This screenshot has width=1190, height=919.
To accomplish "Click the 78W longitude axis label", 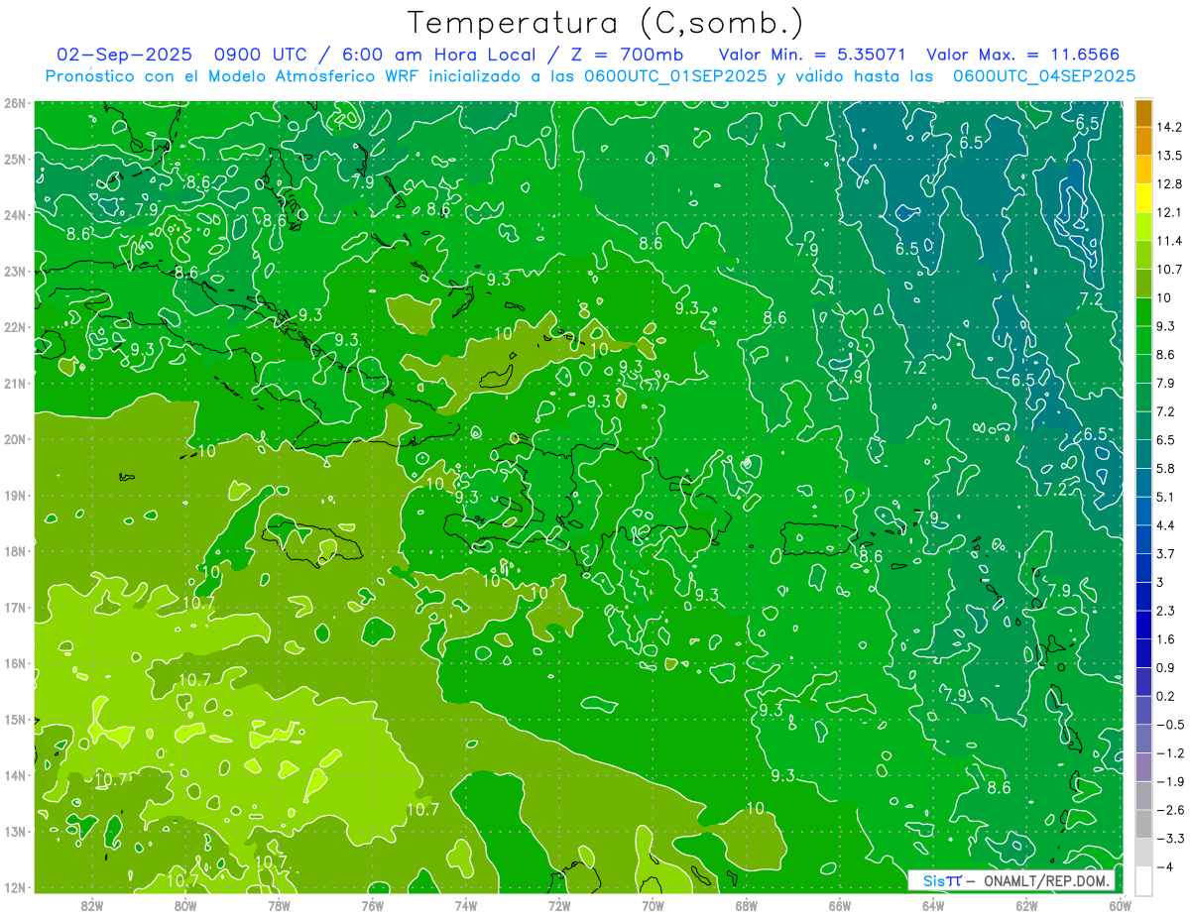I will pos(279,905).
